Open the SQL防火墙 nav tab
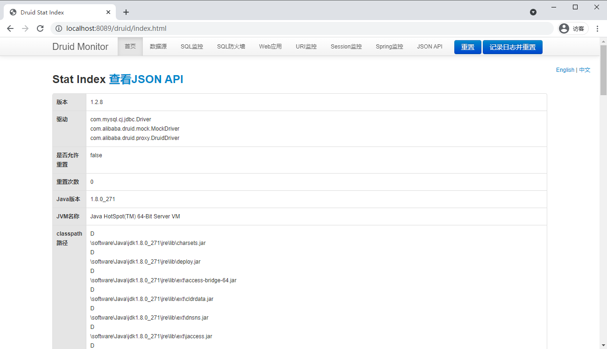607x349 pixels. (x=231, y=47)
